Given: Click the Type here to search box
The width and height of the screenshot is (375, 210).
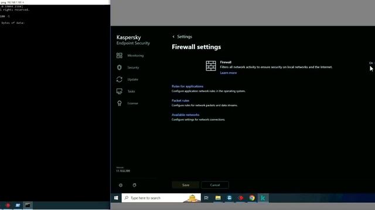Looking at the screenshot, I should (x=161, y=198).
